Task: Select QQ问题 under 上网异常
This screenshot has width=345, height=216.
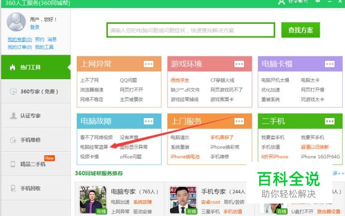Action: [129, 80]
